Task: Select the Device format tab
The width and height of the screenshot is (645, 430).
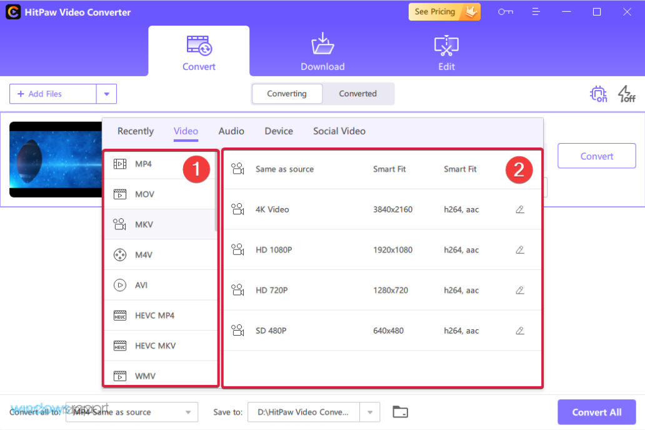Action: (x=279, y=131)
